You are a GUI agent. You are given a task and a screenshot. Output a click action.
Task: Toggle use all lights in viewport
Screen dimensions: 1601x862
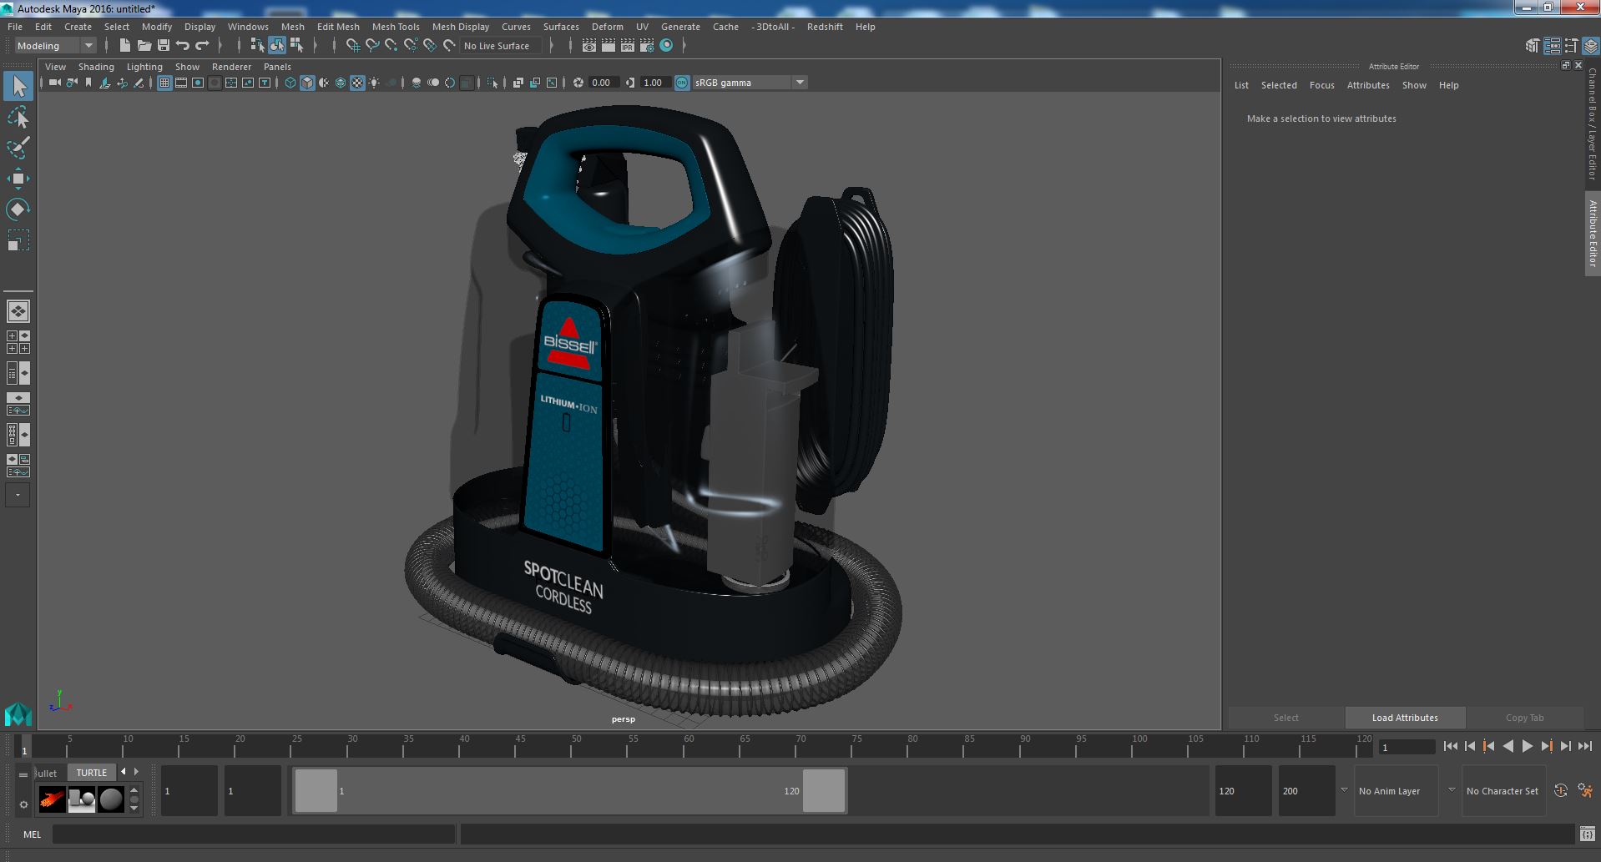(x=374, y=83)
